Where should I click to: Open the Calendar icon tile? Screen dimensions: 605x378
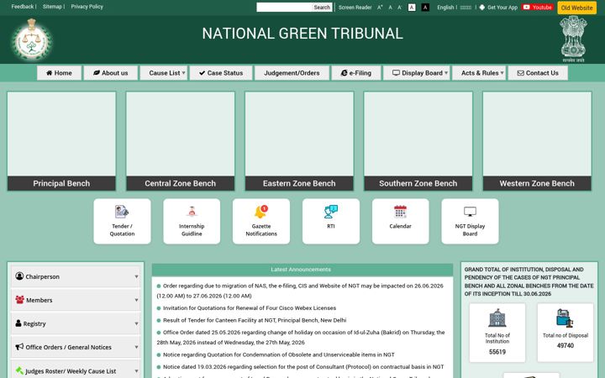click(x=401, y=222)
